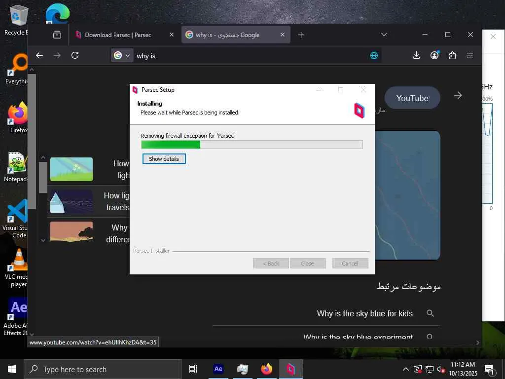Click the video list down arrow
505x379 pixels.
pyautogui.click(x=43, y=240)
